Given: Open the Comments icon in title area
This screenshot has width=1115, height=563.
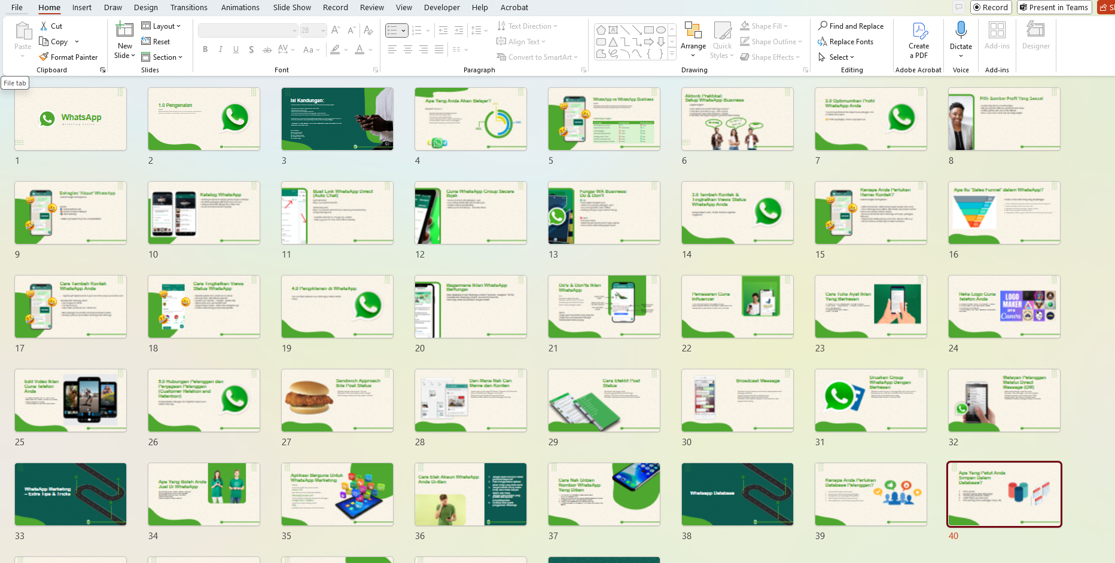Looking at the screenshot, I should pos(959,7).
